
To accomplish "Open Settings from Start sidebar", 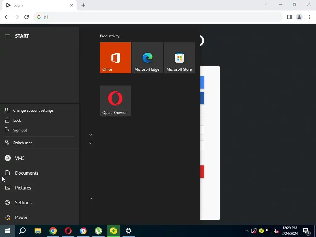I will click(39, 202).
